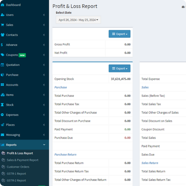Expand the Accounts menu chevron
Screen dimensions: 186x186
point(44,85)
